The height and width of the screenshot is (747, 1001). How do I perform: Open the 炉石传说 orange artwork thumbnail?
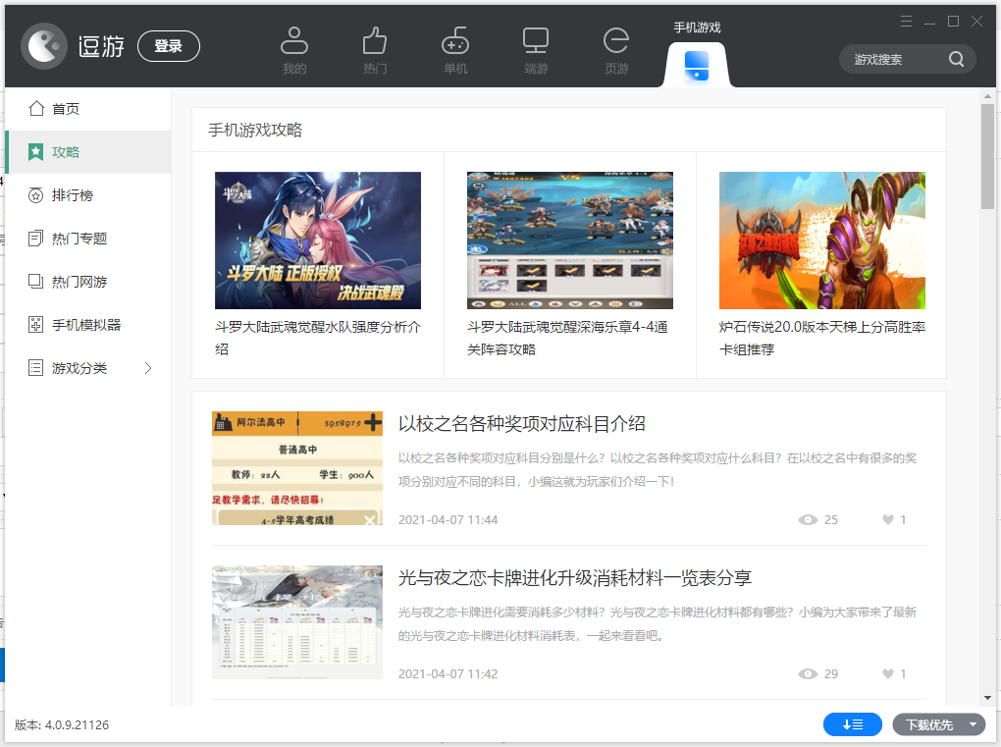tap(822, 240)
